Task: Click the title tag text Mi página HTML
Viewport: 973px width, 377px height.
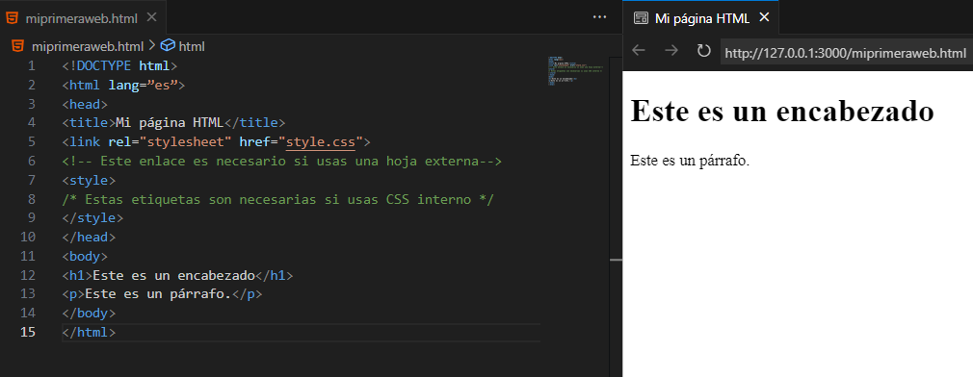Action: point(169,122)
